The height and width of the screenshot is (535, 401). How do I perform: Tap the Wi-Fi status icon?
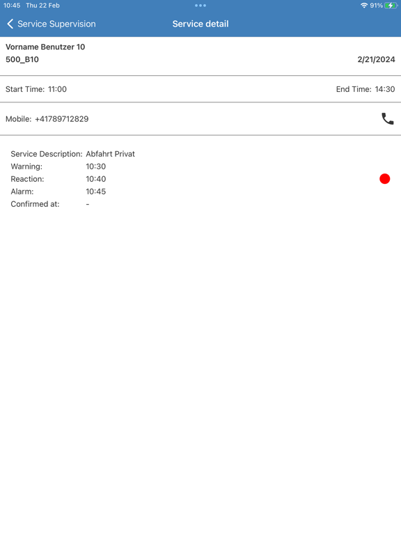[x=364, y=6]
